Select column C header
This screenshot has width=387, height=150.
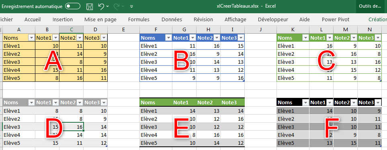[x=71, y=30]
